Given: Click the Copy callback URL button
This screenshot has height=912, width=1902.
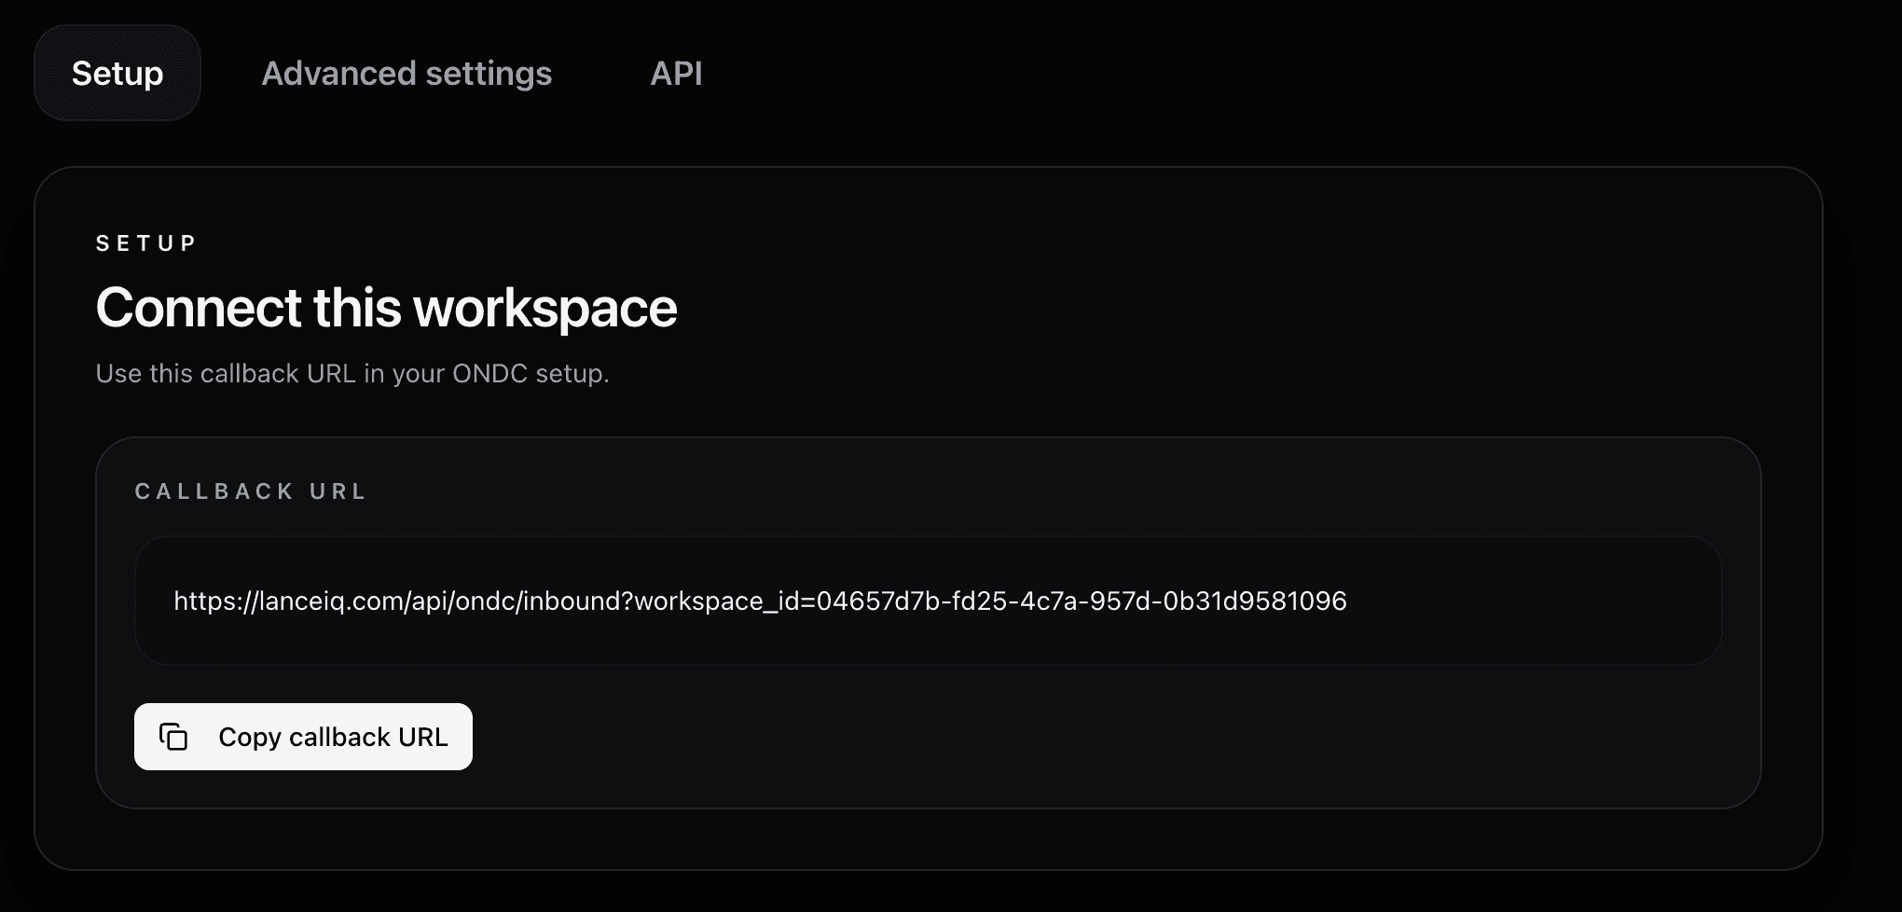Looking at the screenshot, I should click(303, 737).
